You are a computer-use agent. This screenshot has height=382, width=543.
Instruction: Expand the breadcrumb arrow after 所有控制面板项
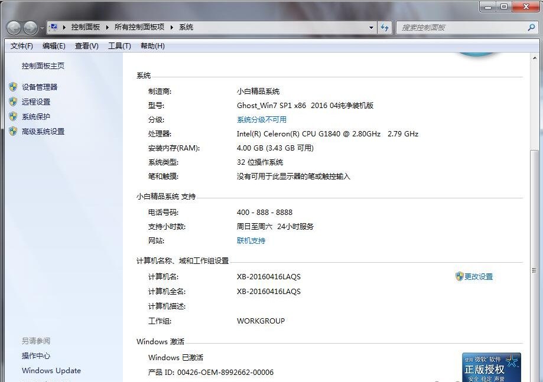(x=171, y=27)
